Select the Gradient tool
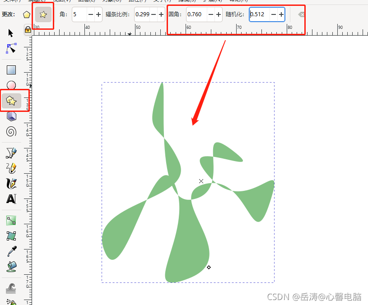This screenshot has width=368, height=305. [11, 221]
